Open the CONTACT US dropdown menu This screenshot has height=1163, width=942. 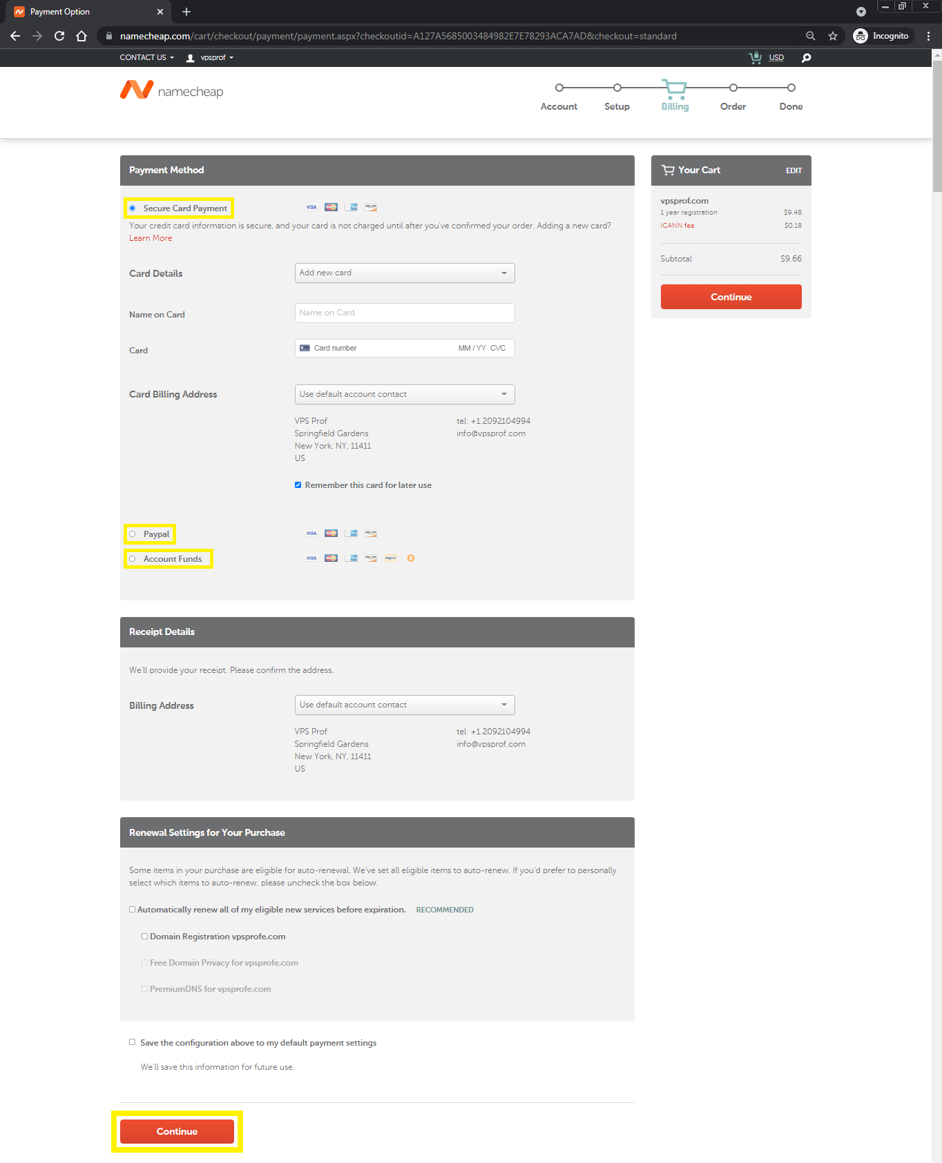[x=147, y=58]
